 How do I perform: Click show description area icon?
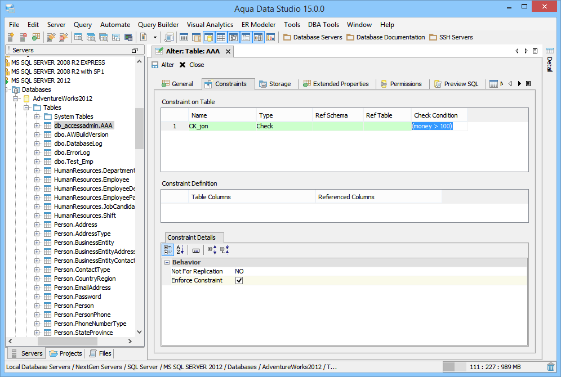(195, 250)
